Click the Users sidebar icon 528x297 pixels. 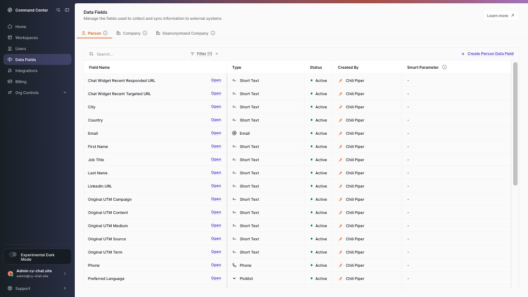[x=10, y=48]
